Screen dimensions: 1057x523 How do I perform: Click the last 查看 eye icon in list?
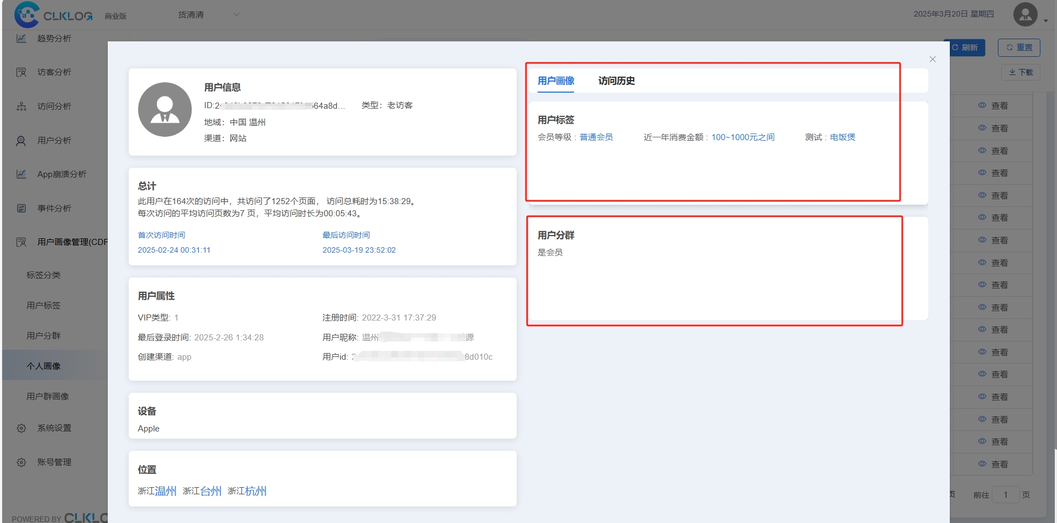pyautogui.click(x=982, y=464)
